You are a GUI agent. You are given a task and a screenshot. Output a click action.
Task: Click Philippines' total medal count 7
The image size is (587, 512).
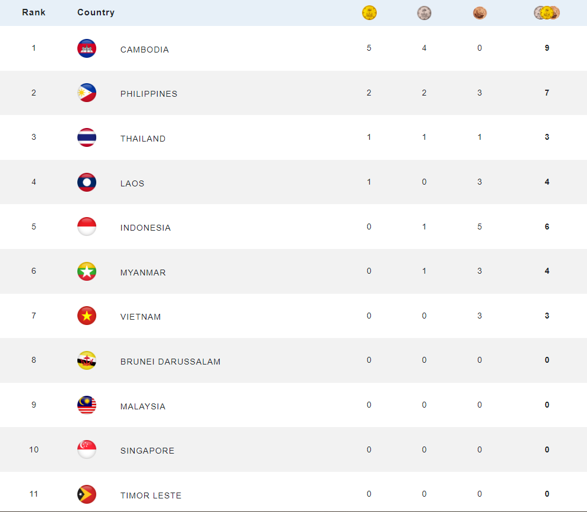point(547,93)
